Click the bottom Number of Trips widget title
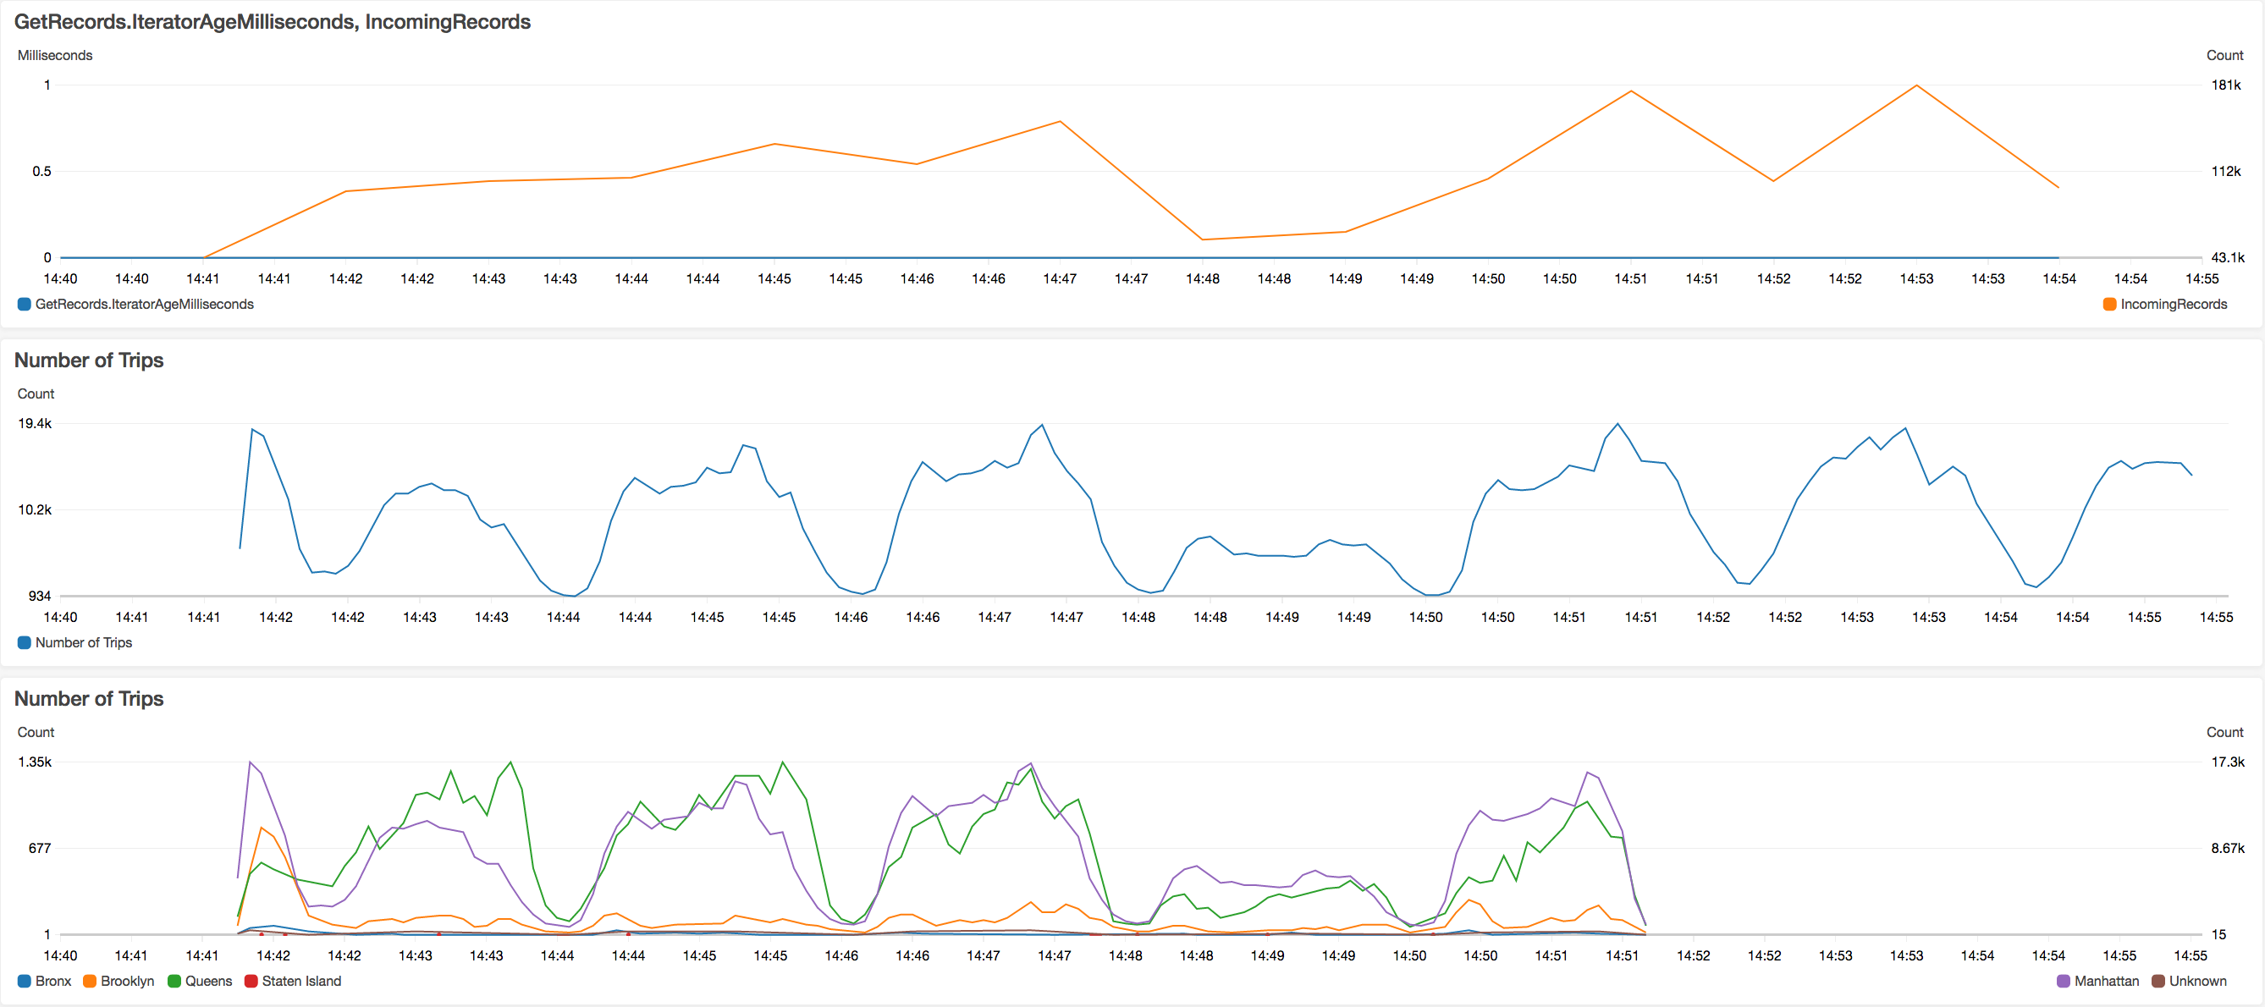 pyautogui.click(x=89, y=699)
